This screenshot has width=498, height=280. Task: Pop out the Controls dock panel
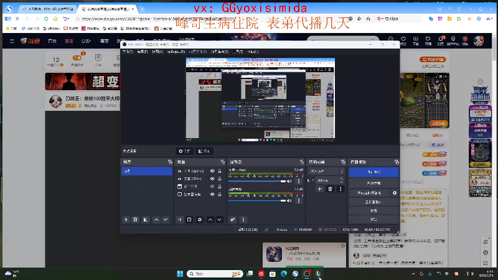coord(397,162)
